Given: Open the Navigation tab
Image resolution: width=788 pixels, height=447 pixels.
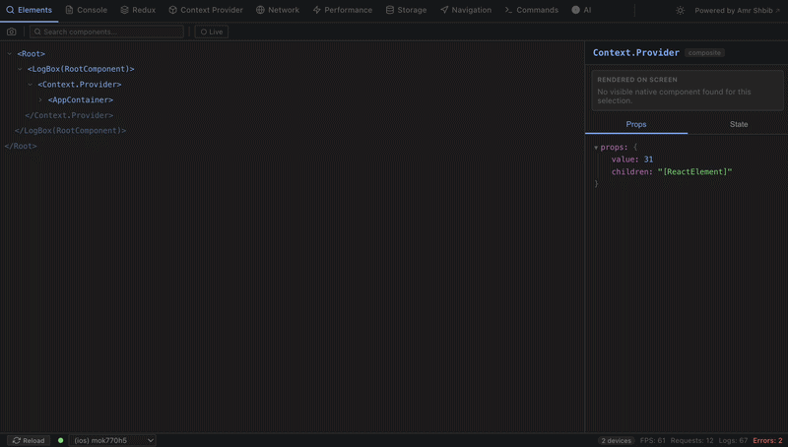Looking at the screenshot, I should pyautogui.click(x=466, y=10).
